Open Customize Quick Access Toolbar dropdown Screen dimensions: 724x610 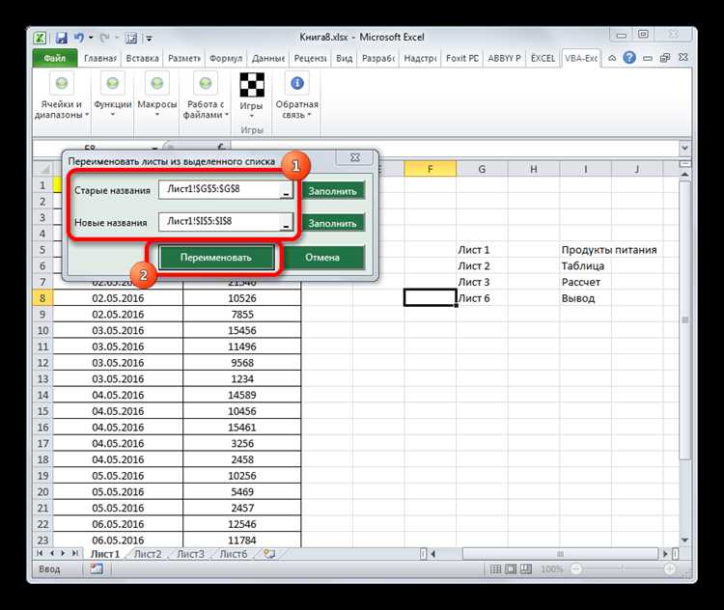149,39
